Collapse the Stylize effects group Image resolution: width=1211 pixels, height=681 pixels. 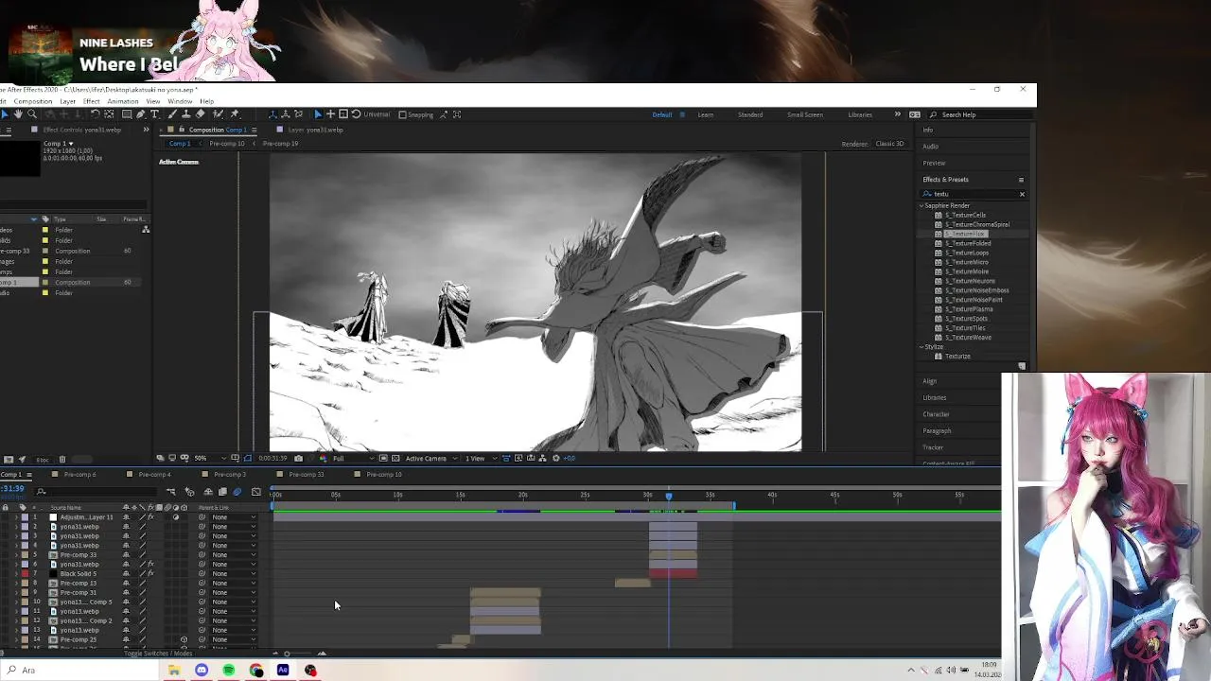point(921,347)
